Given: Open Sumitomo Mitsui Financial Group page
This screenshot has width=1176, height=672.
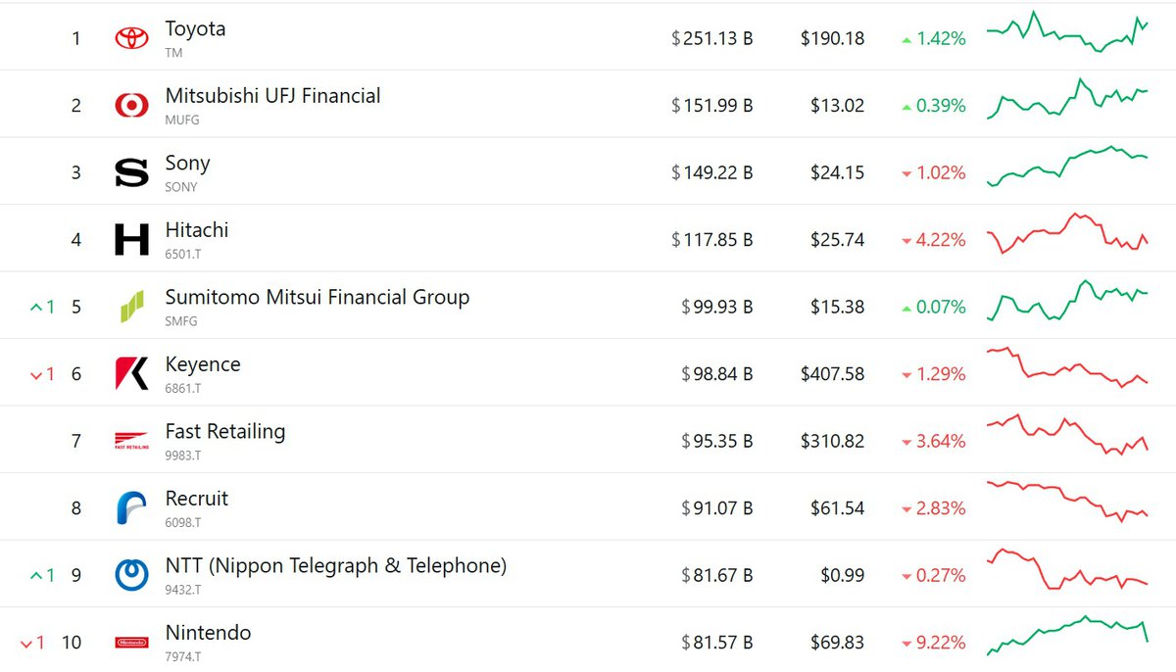Looking at the screenshot, I should pyautogui.click(x=317, y=298).
